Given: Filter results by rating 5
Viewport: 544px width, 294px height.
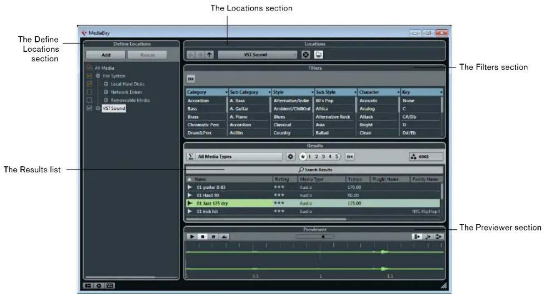Looking at the screenshot, I should (336, 157).
